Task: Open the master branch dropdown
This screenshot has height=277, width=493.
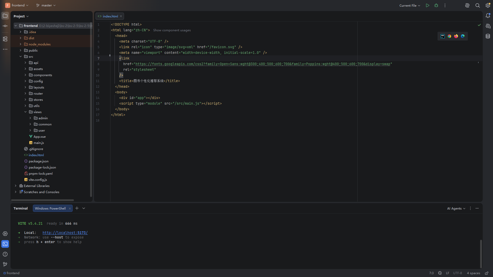Action: pos(46,5)
